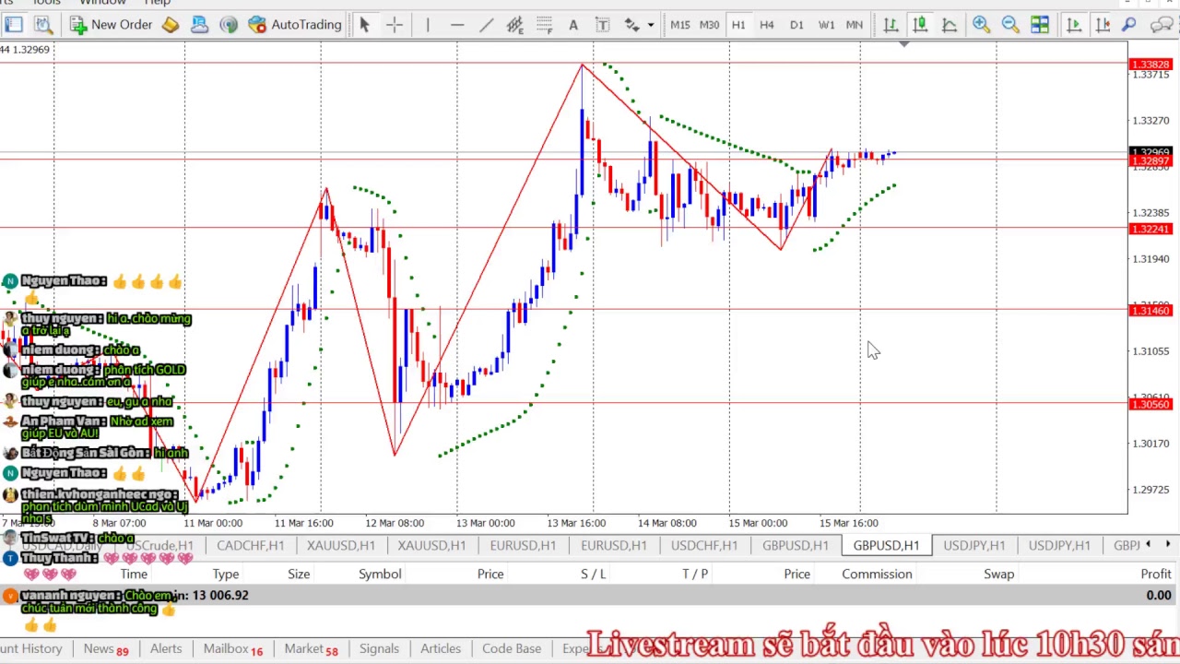1180x664 pixels.
Task: Toggle chart auto scroll
Action: click(x=1074, y=25)
